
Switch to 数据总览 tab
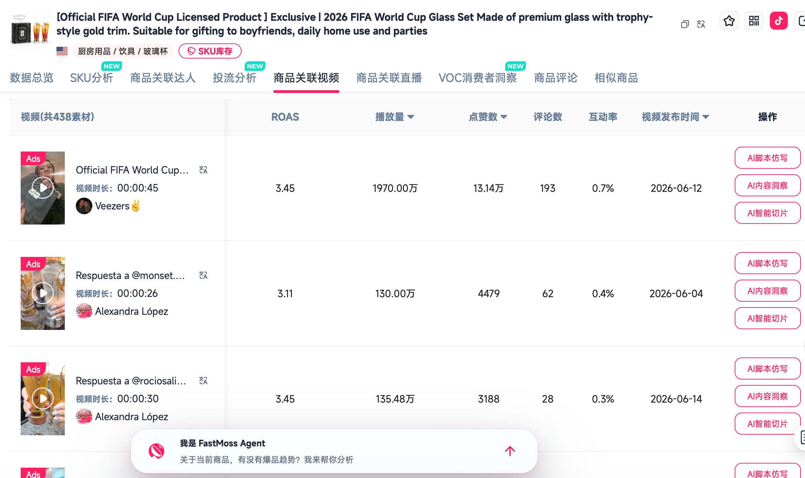32,78
